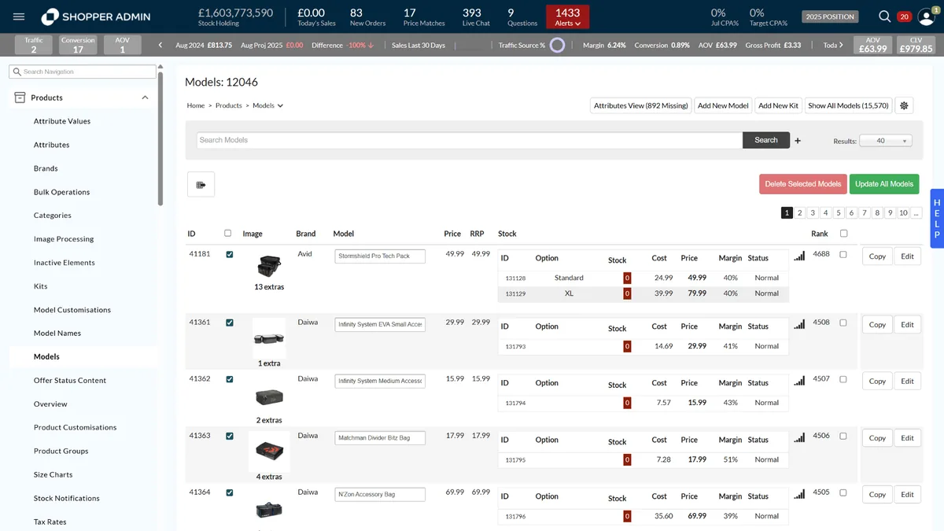Click red stock indicator for option 131129
944x531 pixels.
(x=627, y=293)
